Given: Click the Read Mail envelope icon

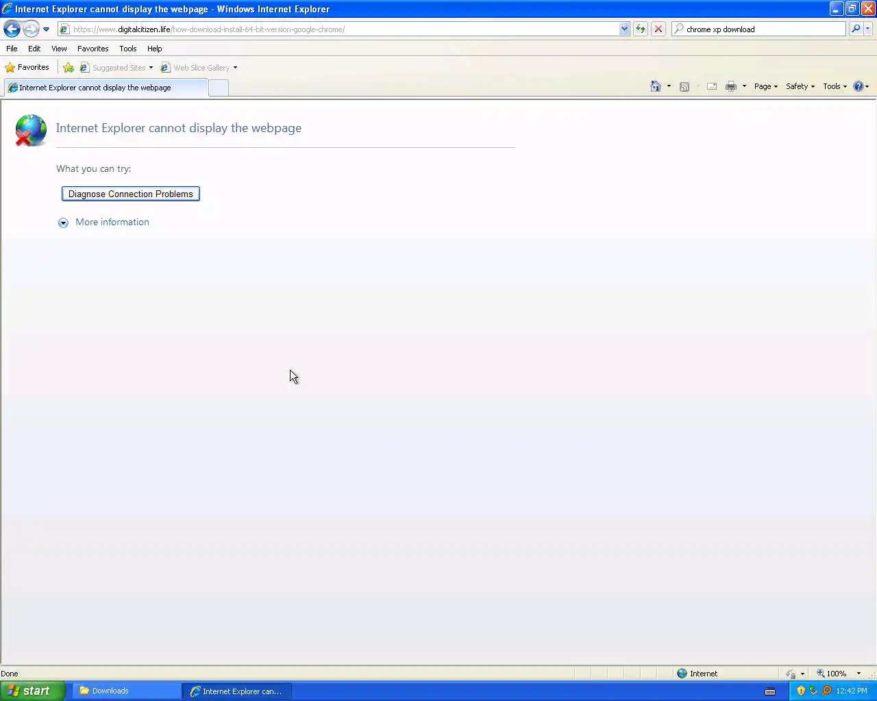Looking at the screenshot, I should [712, 86].
